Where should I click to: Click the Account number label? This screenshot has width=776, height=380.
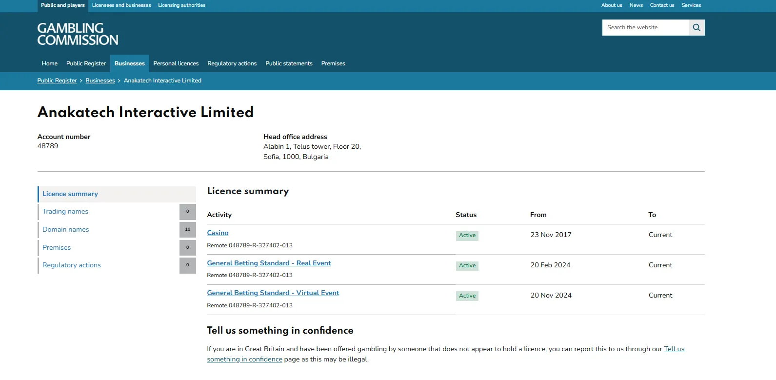coord(64,137)
